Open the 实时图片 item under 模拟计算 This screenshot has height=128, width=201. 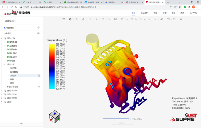tap(14, 68)
